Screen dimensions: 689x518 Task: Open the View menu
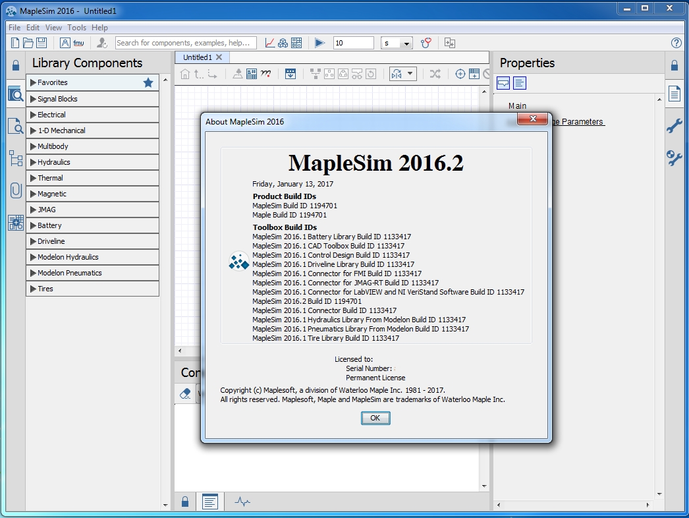click(x=53, y=27)
